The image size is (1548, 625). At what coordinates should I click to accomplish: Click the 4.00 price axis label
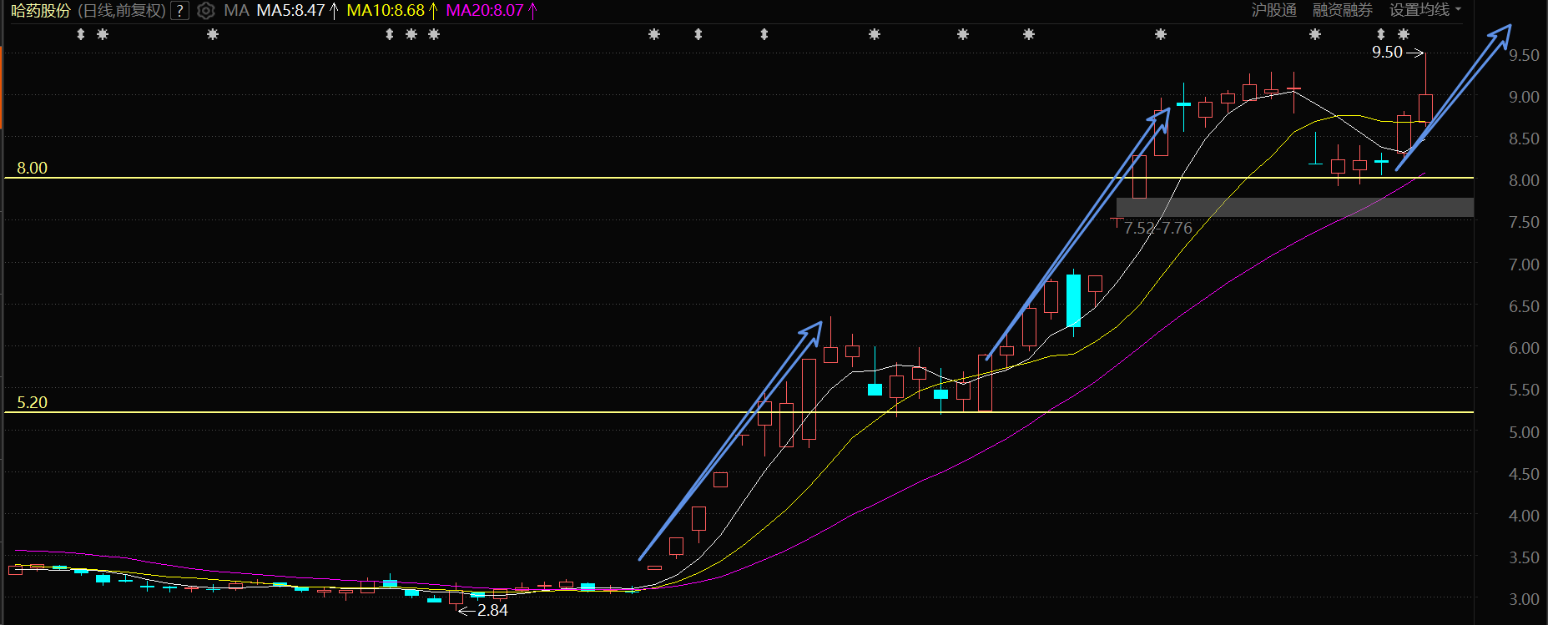pos(1524,516)
